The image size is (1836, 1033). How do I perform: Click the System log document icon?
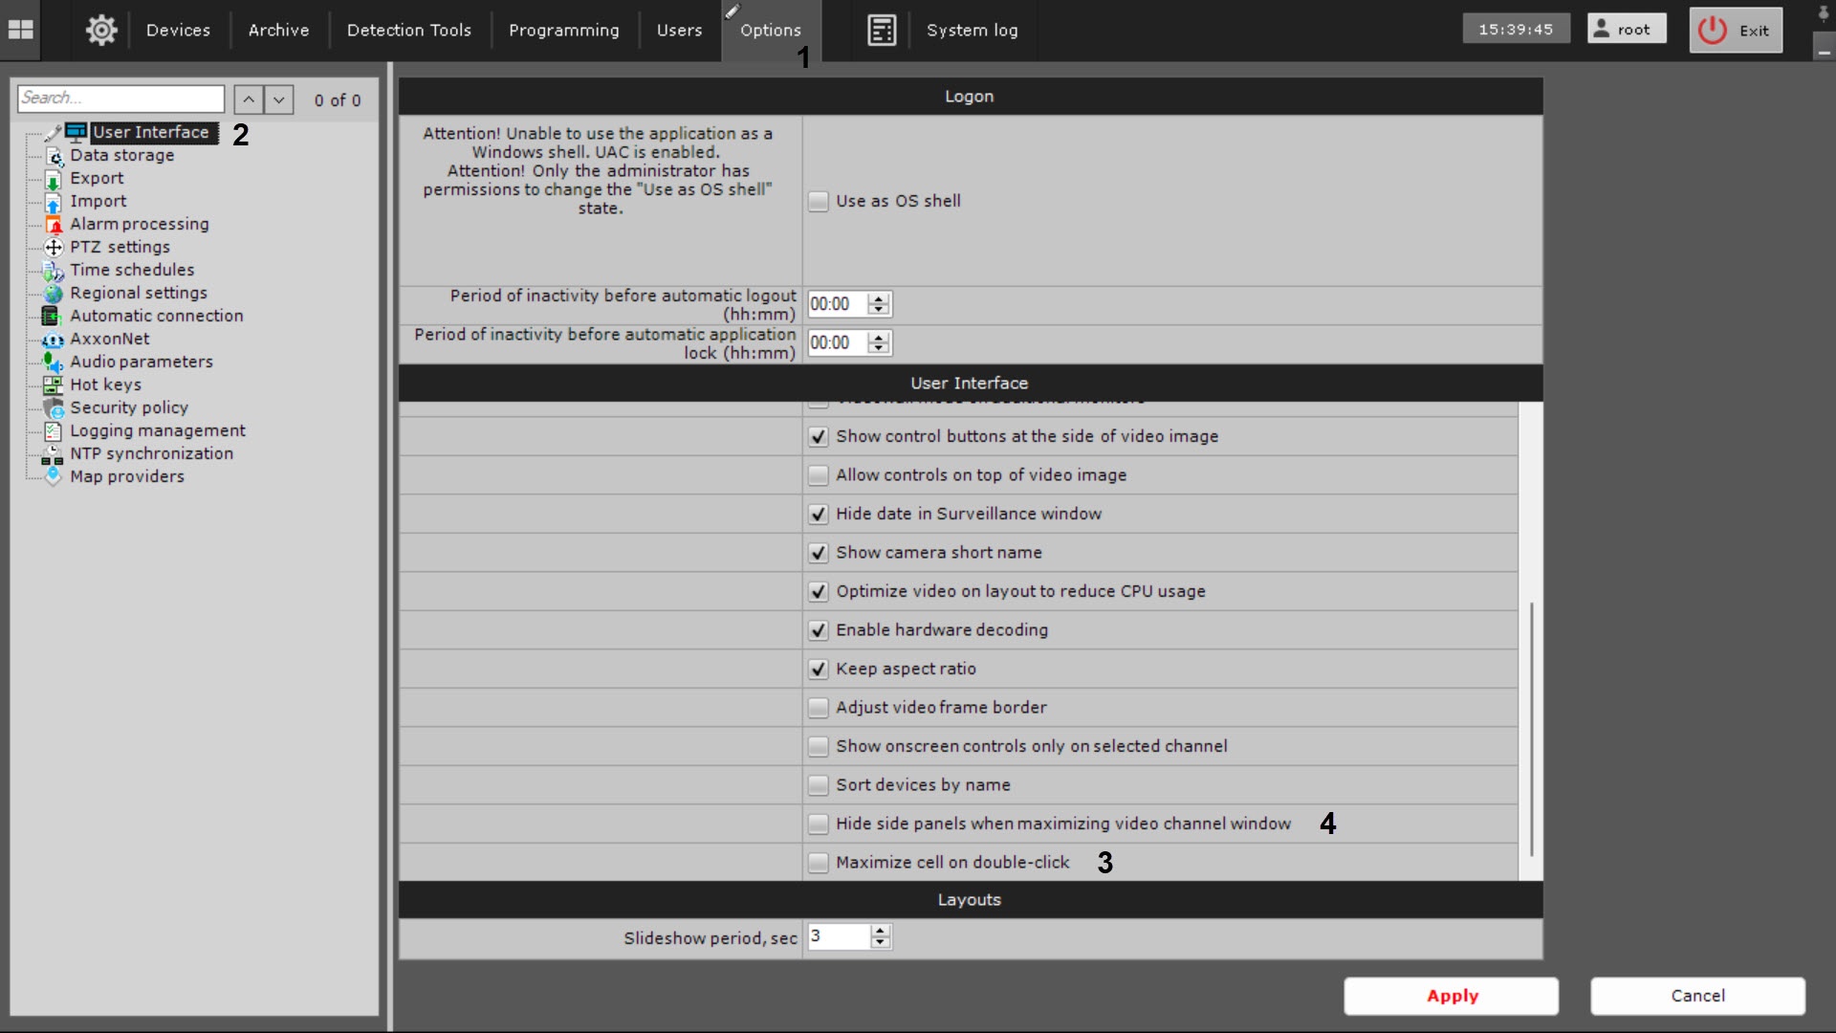tap(881, 30)
